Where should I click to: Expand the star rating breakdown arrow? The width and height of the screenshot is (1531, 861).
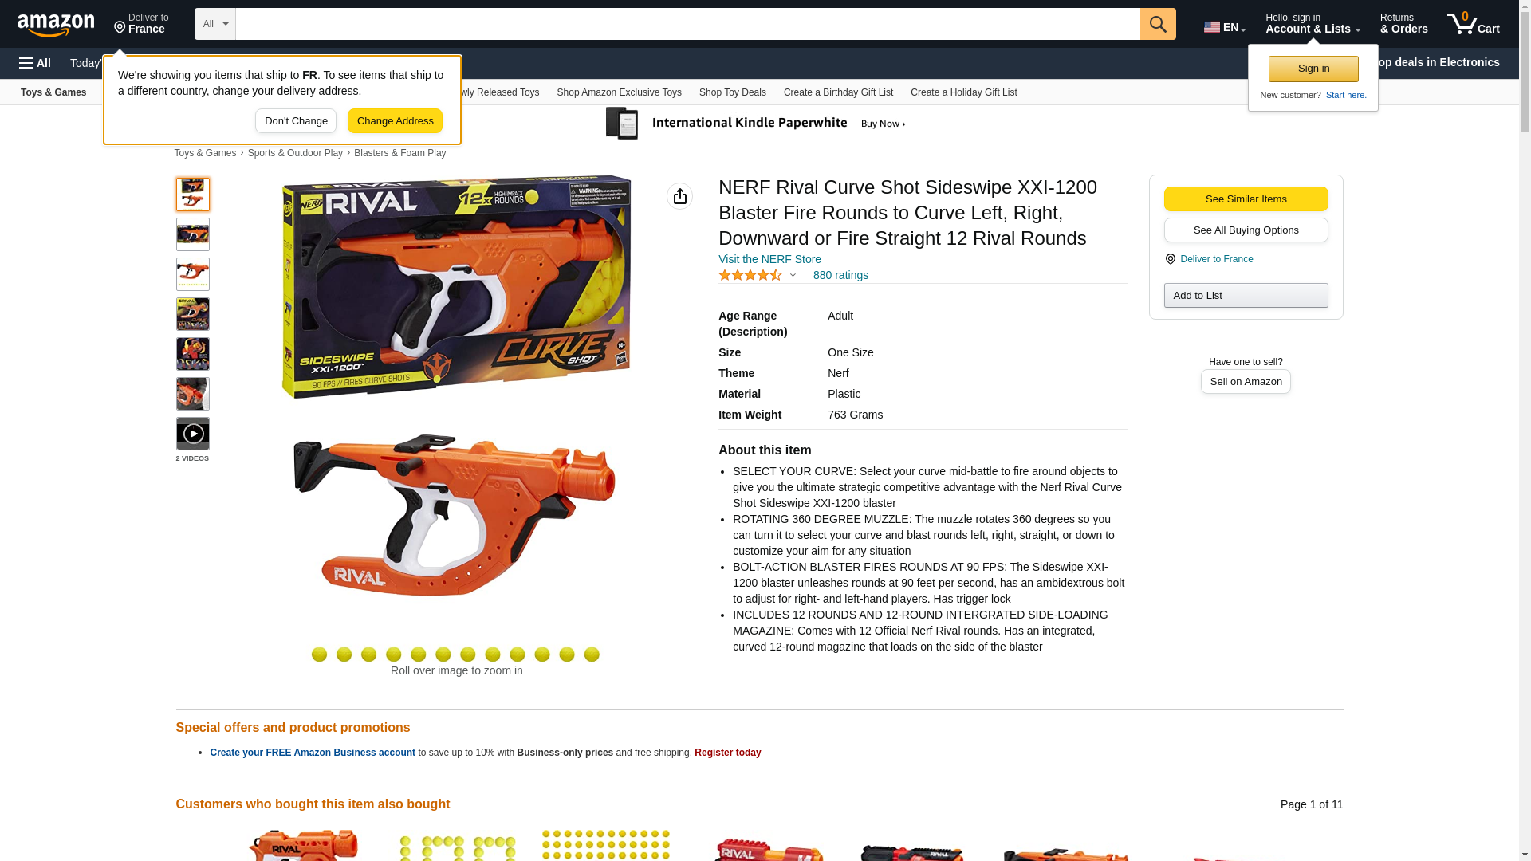[793, 275]
